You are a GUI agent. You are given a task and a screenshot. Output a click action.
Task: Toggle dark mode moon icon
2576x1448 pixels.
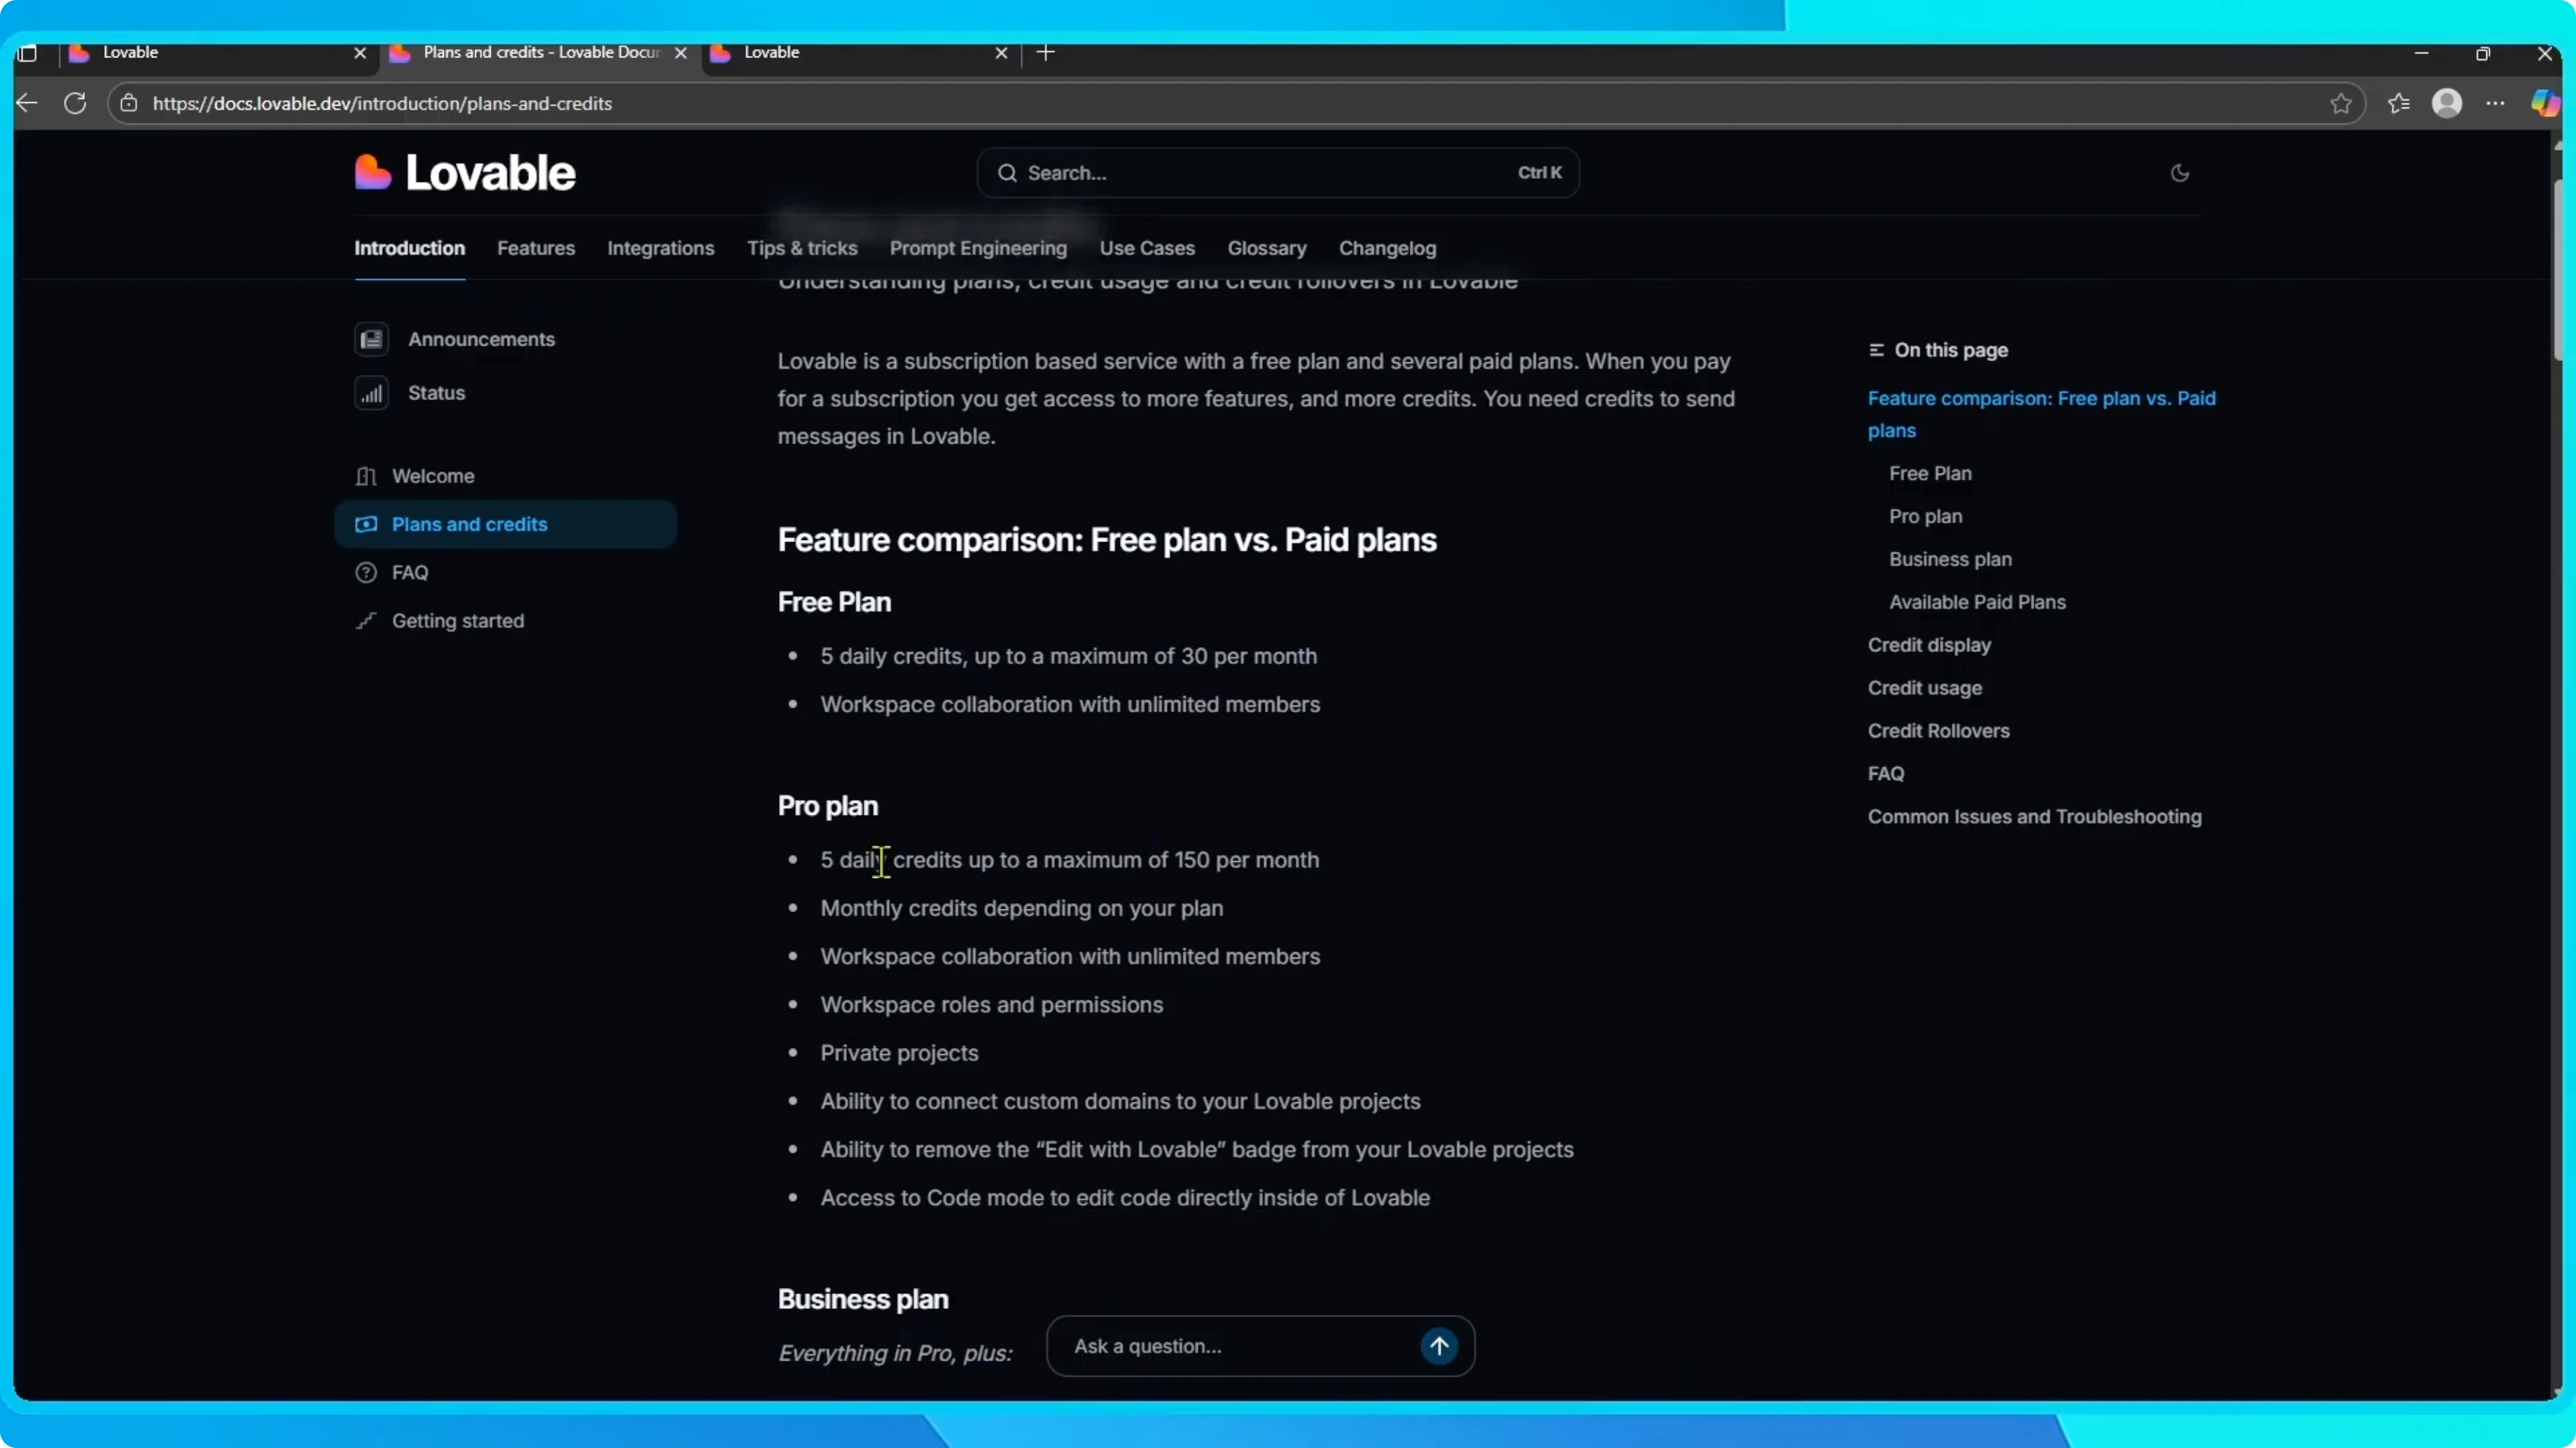pyautogui.click(x=2180, y=173)
